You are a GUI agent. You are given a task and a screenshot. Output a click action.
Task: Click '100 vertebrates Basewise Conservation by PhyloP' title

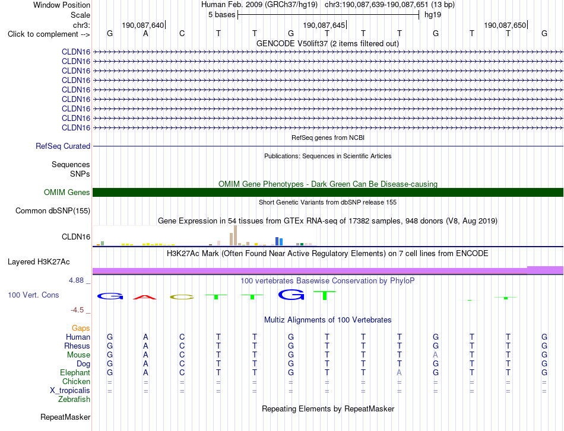coord(327,281)
